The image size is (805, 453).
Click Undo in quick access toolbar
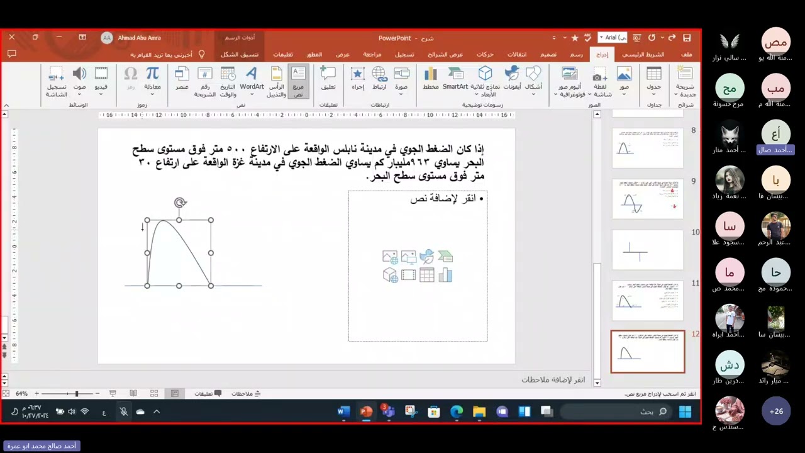pyautogui.click(x=652, y=38)
